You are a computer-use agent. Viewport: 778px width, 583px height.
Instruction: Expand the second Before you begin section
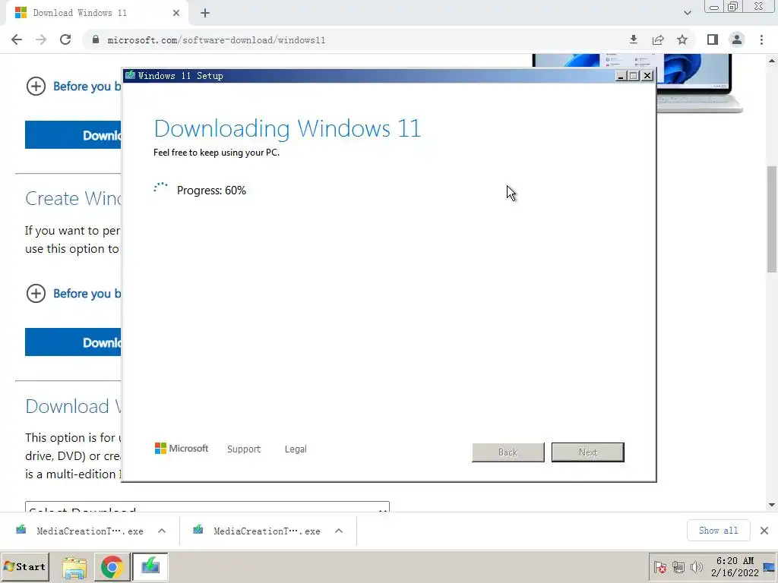73,294
